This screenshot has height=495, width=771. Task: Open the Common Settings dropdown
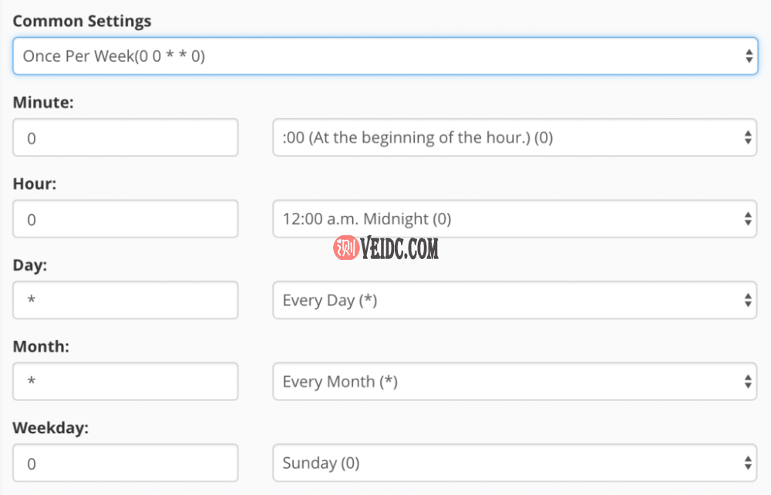coord(384,56)
